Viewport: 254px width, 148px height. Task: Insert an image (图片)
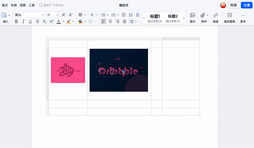pos(192,18)
